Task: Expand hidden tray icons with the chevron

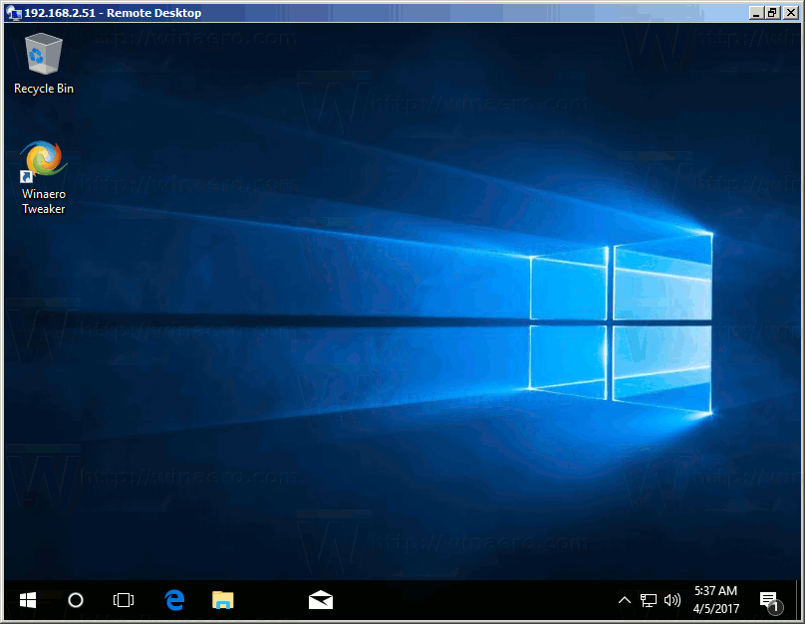Action: click(x=624, y=600)
